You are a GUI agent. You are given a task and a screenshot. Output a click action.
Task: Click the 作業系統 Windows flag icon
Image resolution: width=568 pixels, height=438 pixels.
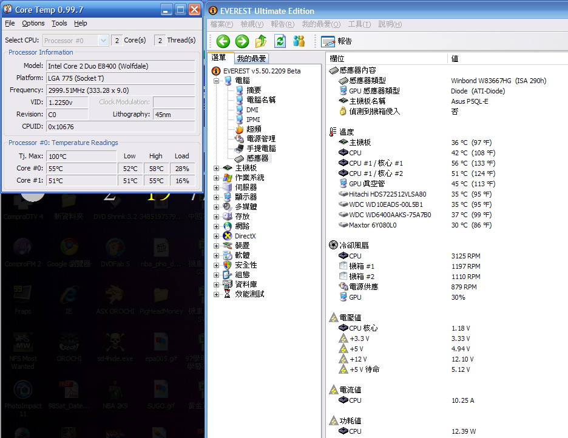click(x=227, y=178)
